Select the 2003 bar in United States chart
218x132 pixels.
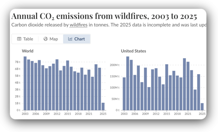point(124,94)
